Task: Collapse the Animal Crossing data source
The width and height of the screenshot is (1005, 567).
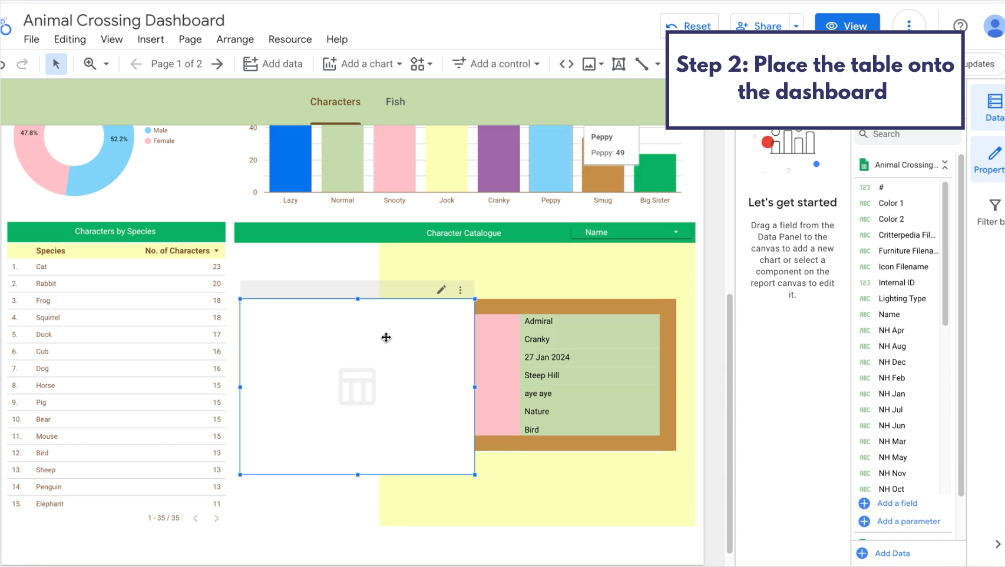Action: click(945, 165)
